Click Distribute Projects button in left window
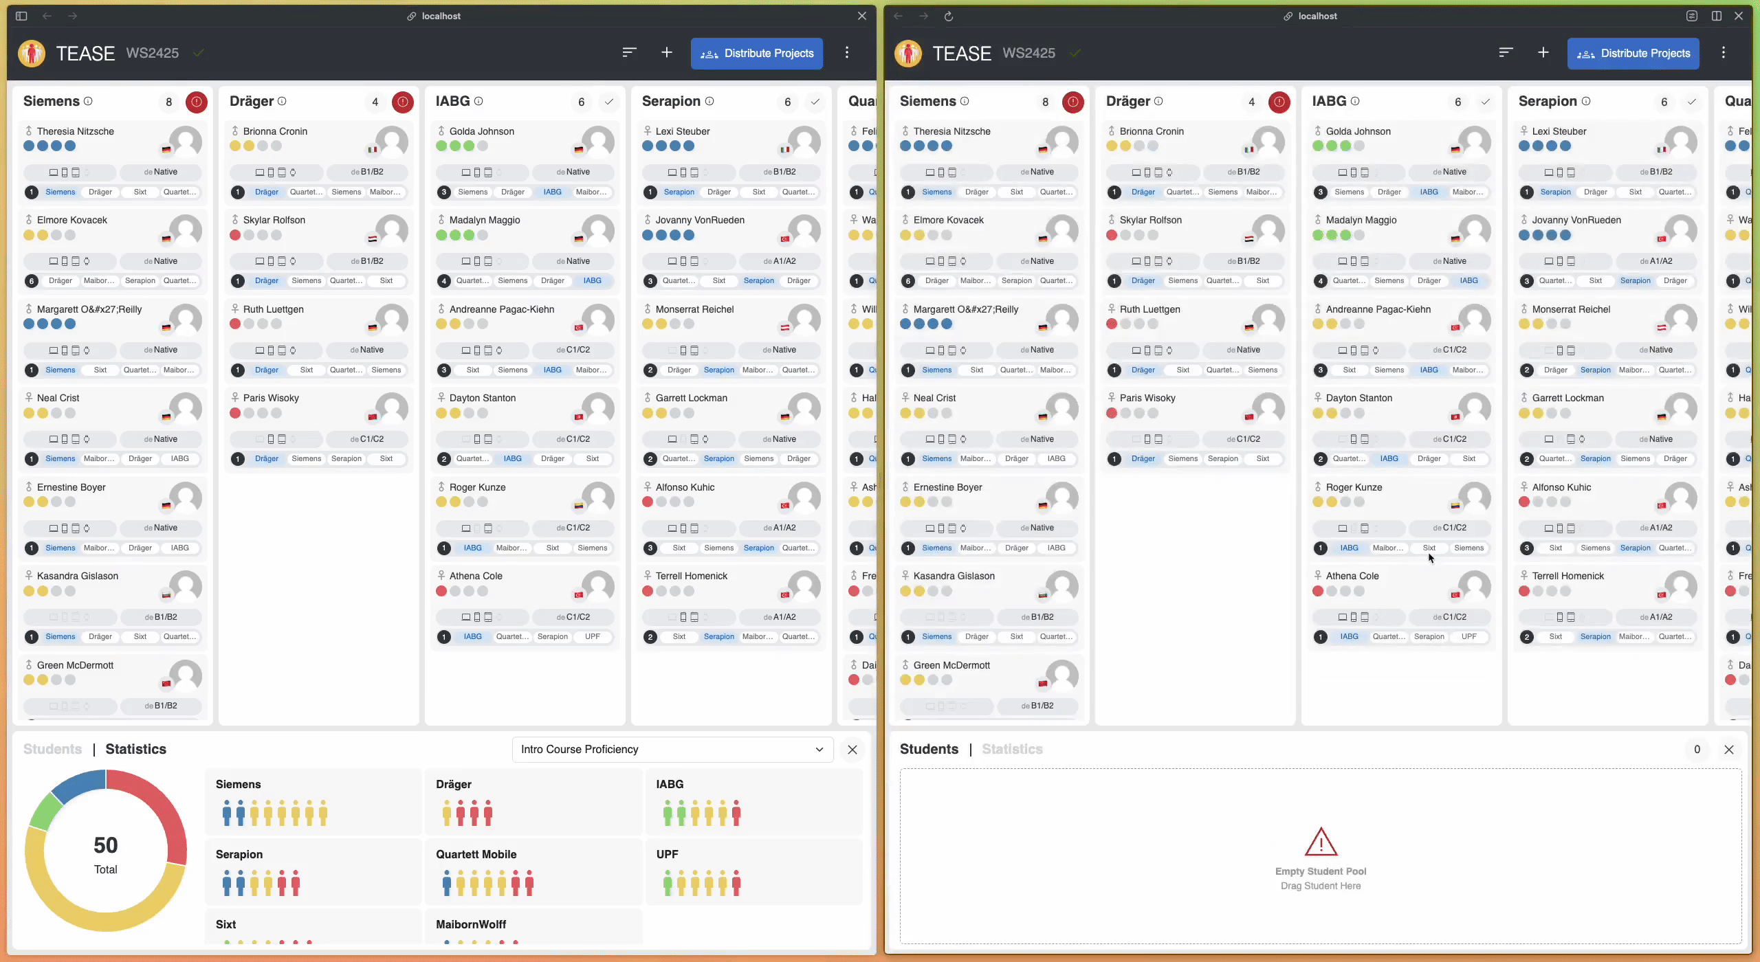This screenshot has width=1760, height=962. click(756, 54)
